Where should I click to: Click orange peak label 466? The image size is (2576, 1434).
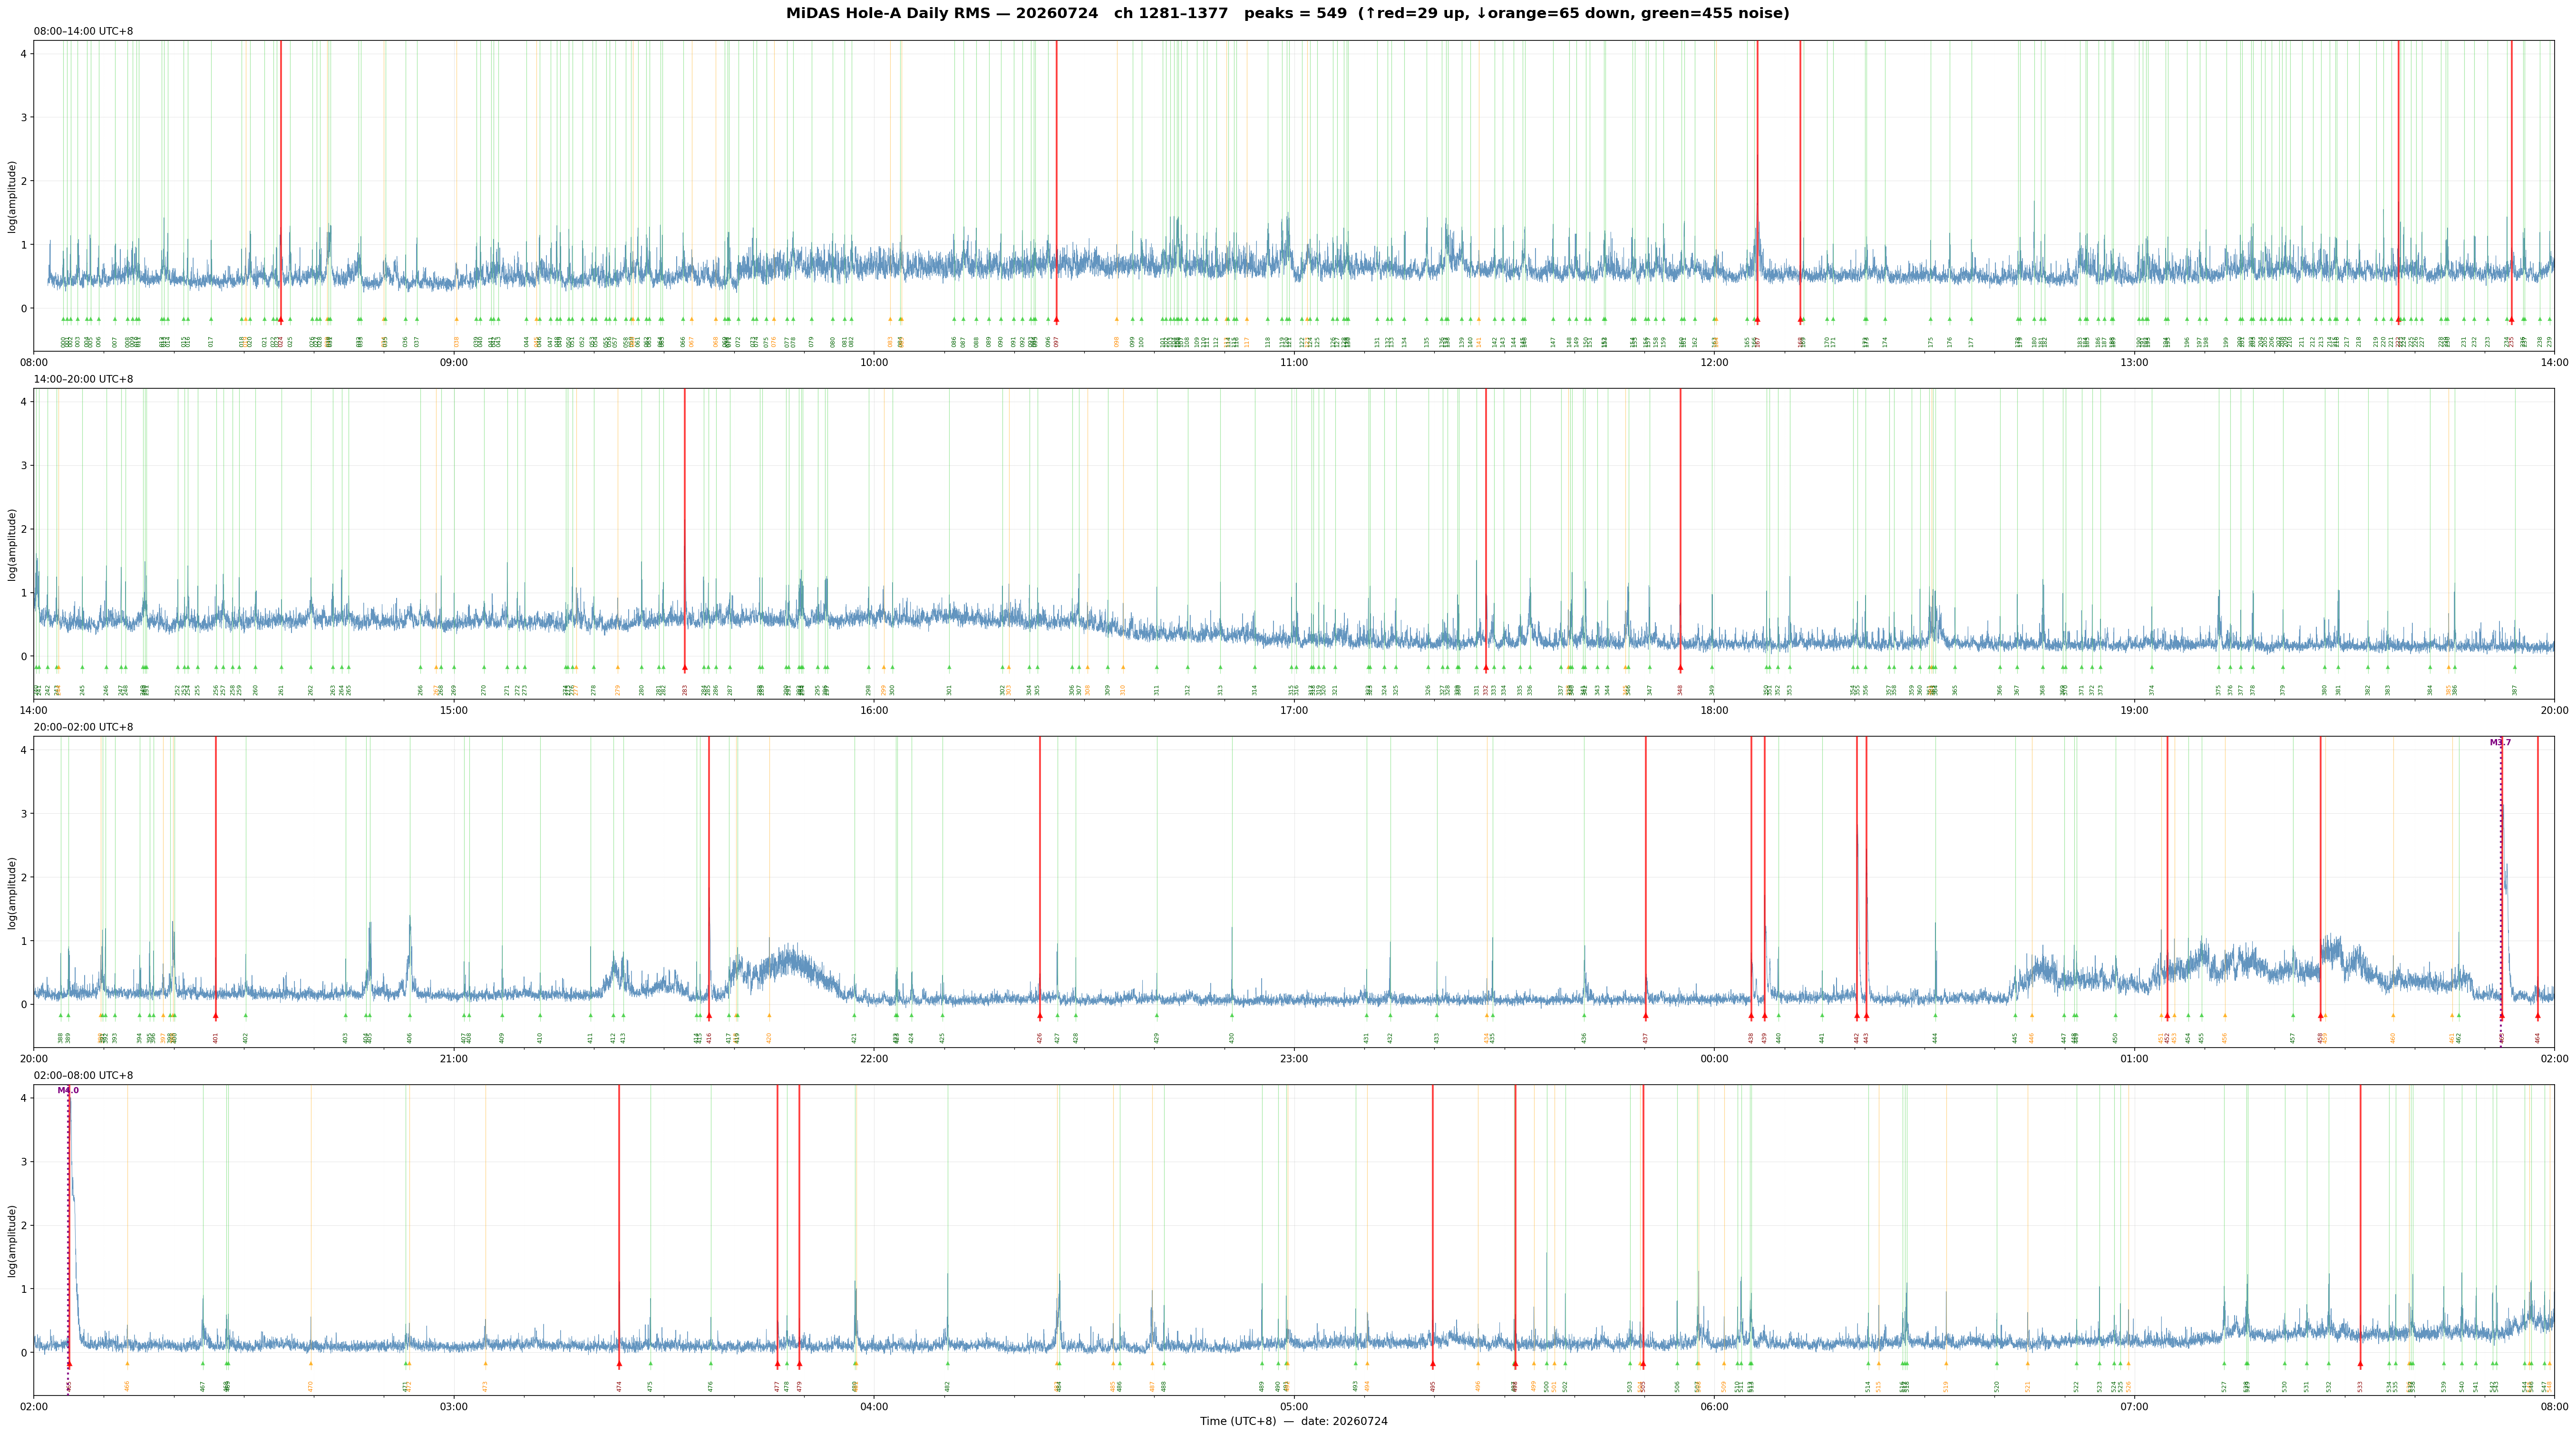pos(127,1386)
